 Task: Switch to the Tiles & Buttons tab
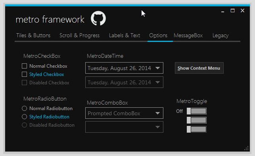[33, 35]
